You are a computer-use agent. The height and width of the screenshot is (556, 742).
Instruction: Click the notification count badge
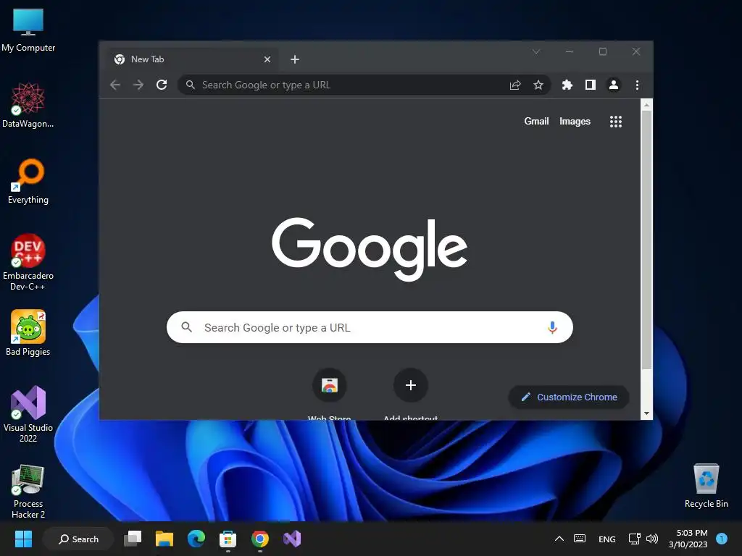(722, 539)
